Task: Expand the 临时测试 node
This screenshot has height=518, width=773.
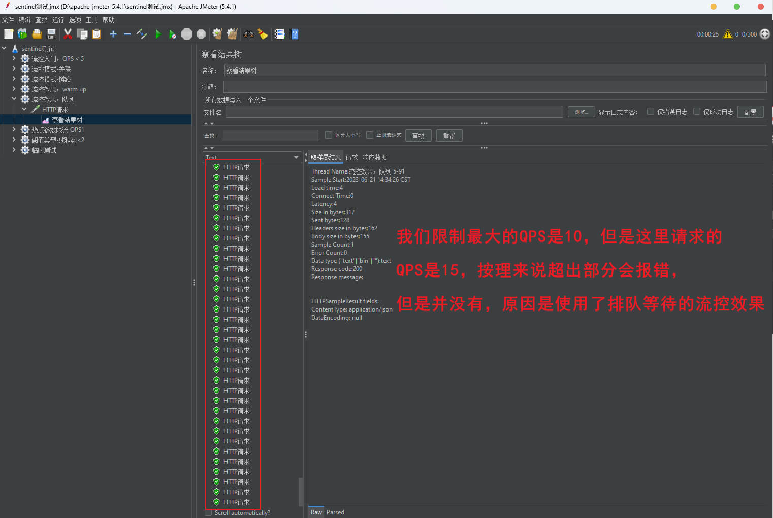Action: tap(14, 150)
